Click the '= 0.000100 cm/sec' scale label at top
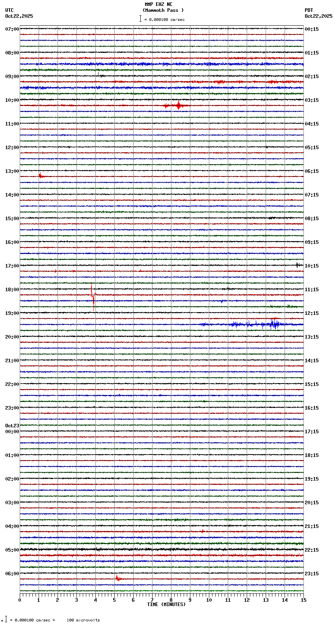Image resolution: width=335 pixels, height=625 pixels. point(164,19)
